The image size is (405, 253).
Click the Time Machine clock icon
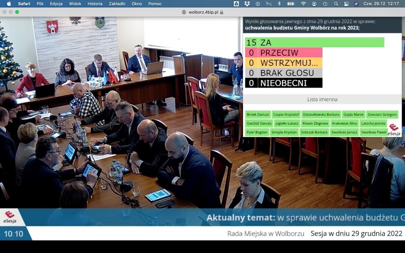click(x=325, y=4)
